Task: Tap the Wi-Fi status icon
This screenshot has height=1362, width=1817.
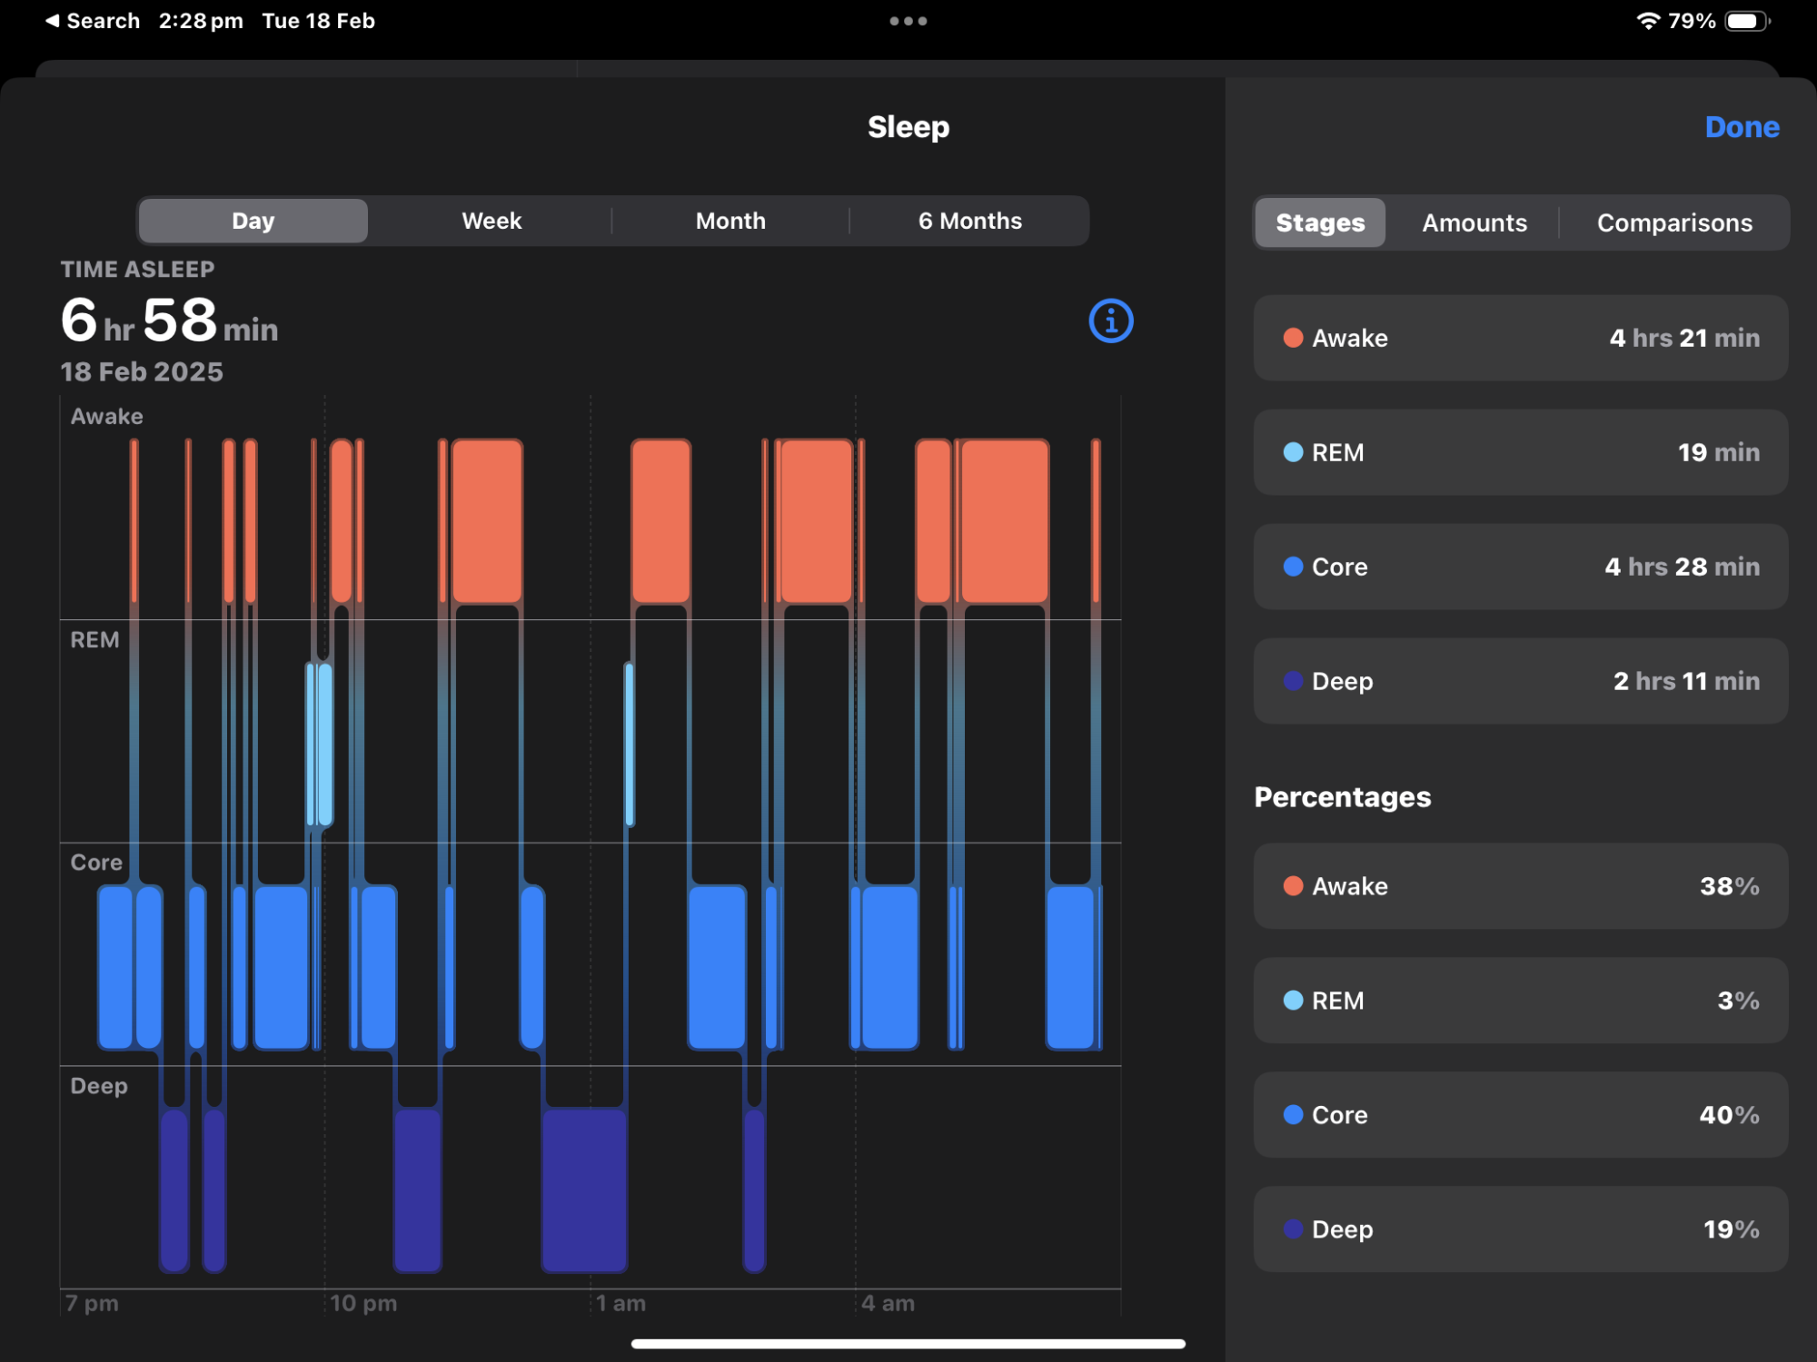Action: click(x=1647, y=21)
